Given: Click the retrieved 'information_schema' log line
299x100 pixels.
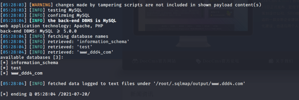Looking at the screenshot, I should [65, 42].
